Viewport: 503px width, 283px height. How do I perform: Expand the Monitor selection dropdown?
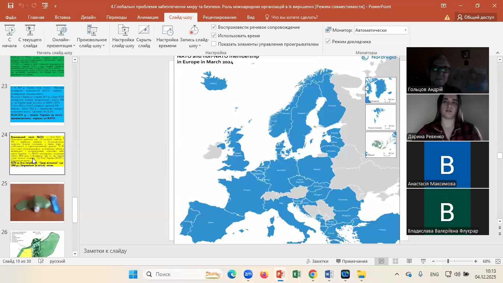tap(405, 30)
